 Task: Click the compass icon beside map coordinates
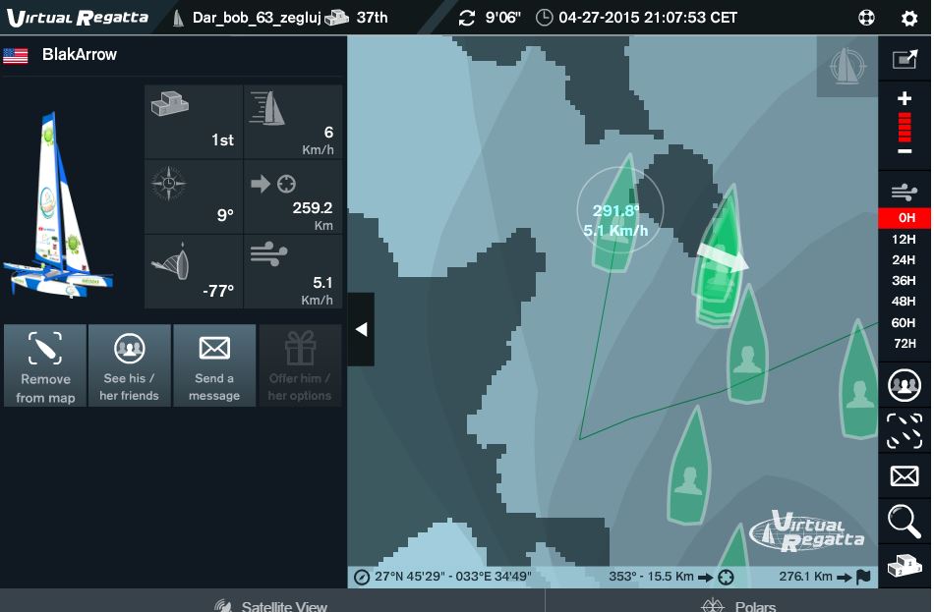tap(361, 577)
